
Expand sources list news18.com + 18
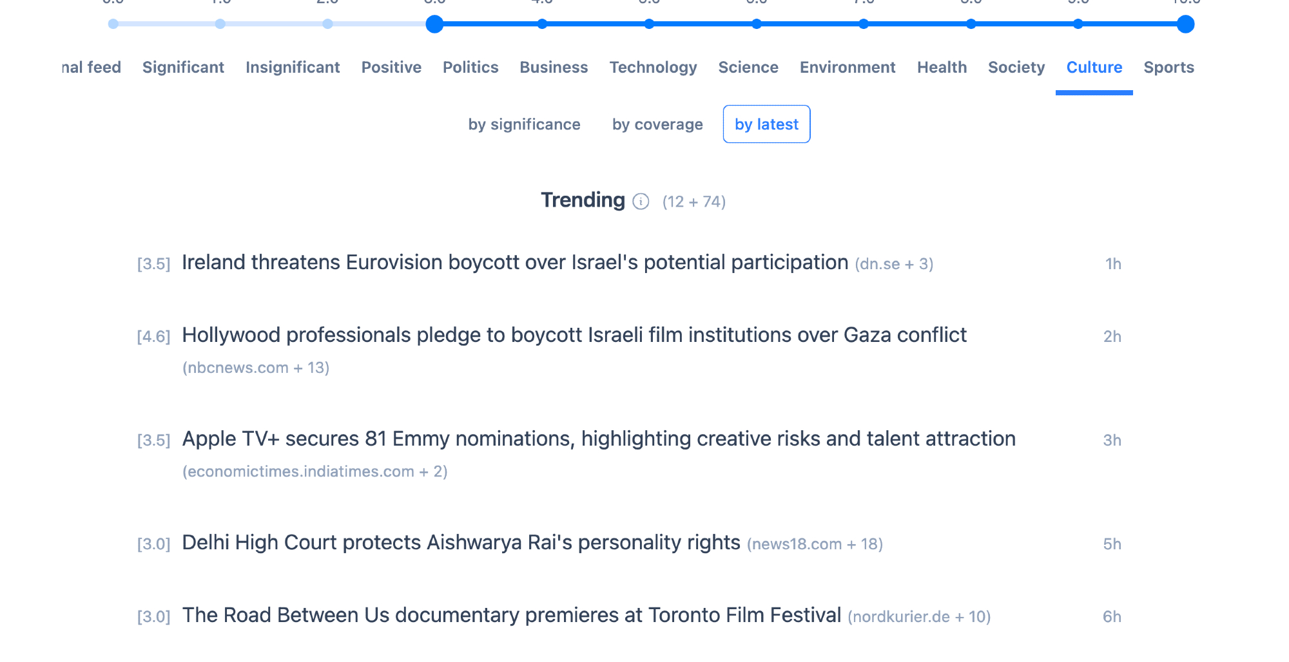[x=815, y=544]
